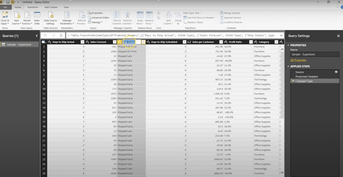Collapse the APPLIED STEPS section
The width and height of the screenshot is (343, 177).
(x=288, y=66)
